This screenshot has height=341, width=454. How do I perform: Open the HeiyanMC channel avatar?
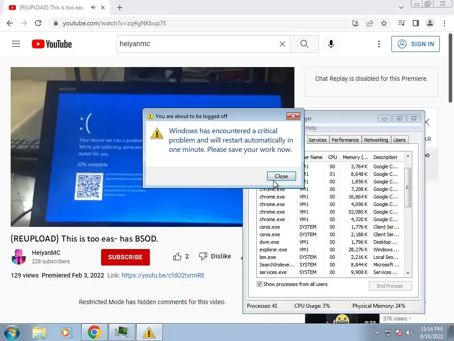pos(19,257)
